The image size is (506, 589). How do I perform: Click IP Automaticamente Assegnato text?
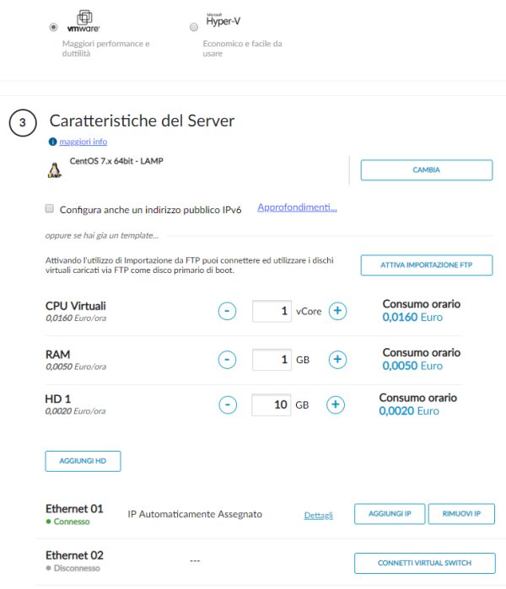tap(195, 514)
